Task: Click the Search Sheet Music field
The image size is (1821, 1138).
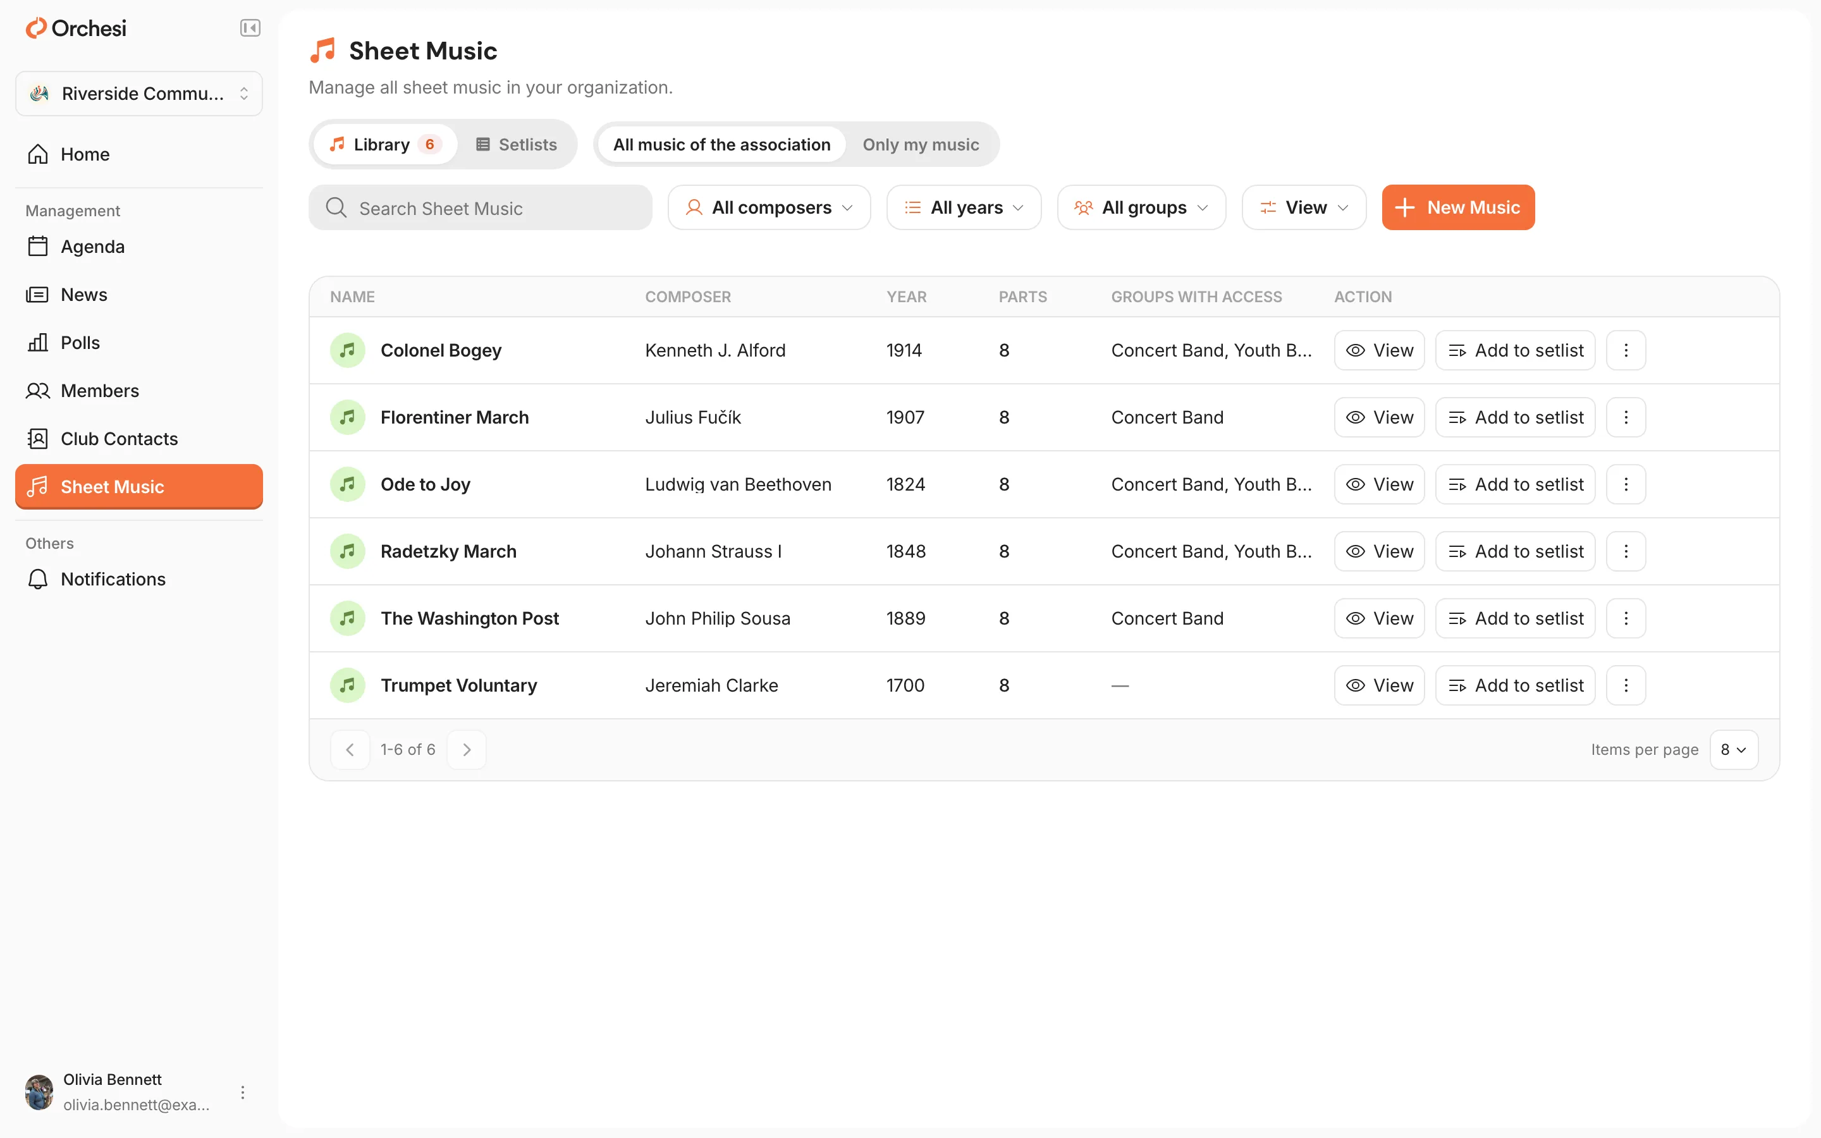Action: tap(480, 208)
